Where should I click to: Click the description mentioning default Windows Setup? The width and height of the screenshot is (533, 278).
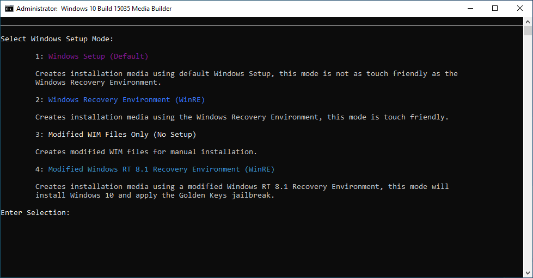tap(246, 78)
